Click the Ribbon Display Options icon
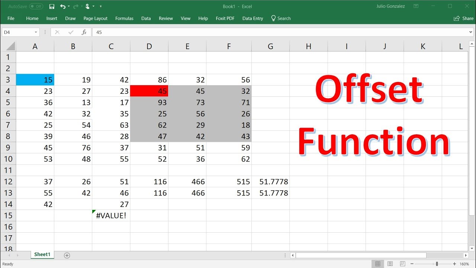476x268 pixels. click(416, 6)
